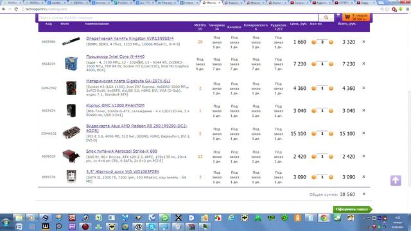Viewport: 411px width, 231px height.
Task: Increase quantity of Kingston KVR13N9S8/4 memory
Action: coord(331,42)
